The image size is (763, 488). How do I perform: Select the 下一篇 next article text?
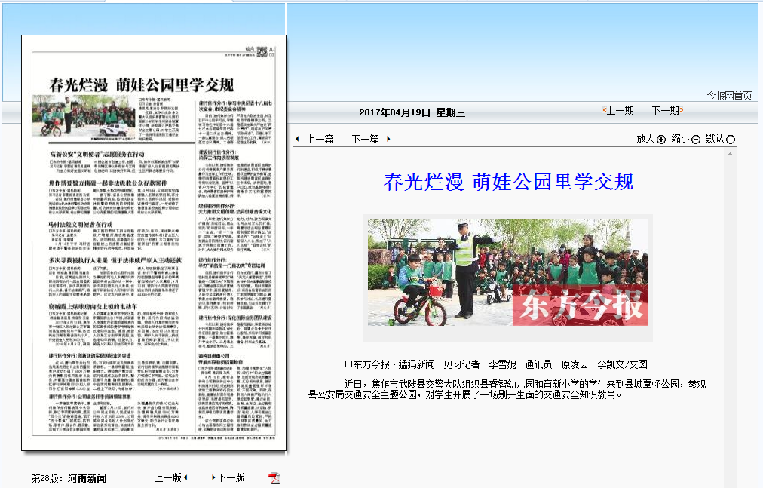pyautogui.click(x=366, y=139)
